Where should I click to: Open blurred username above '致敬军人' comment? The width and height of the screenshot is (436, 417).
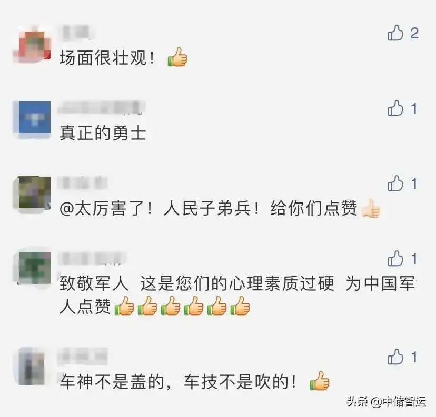[92, 259]
